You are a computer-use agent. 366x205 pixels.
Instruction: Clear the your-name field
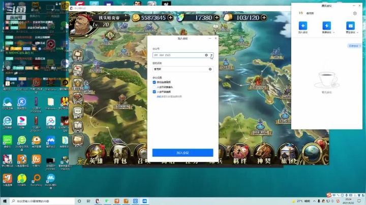210,69
